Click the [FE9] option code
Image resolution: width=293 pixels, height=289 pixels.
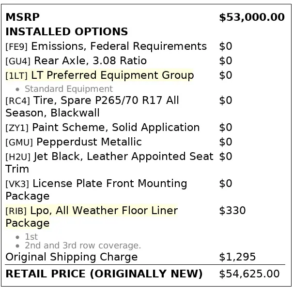tap(16, 47)
